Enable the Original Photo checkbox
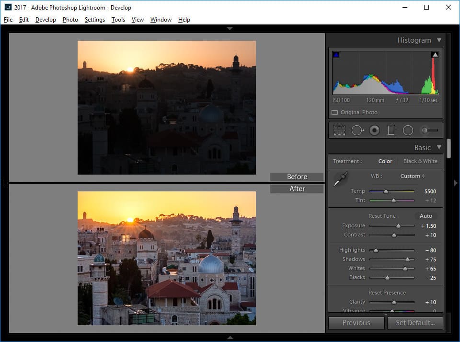Screen dimensions: 460x342 [x=335, y=113]
